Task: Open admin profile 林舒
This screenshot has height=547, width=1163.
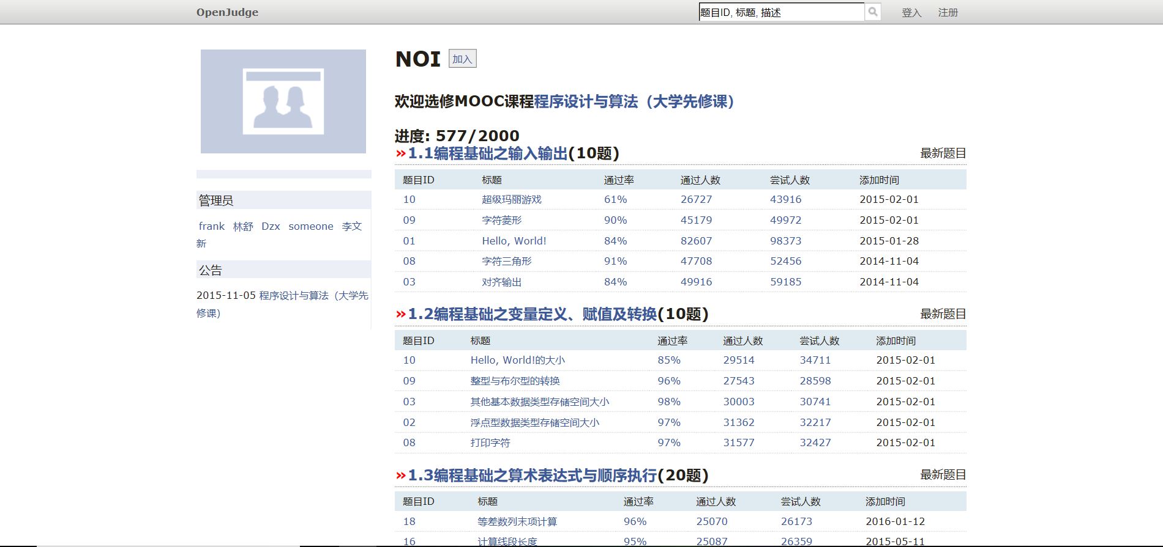Action: click(x=243, y=226)
